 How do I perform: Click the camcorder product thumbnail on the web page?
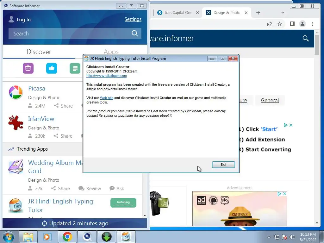click(x=159, y=203)
